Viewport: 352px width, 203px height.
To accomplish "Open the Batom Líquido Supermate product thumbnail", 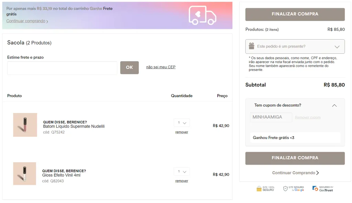I will (25, 125).
